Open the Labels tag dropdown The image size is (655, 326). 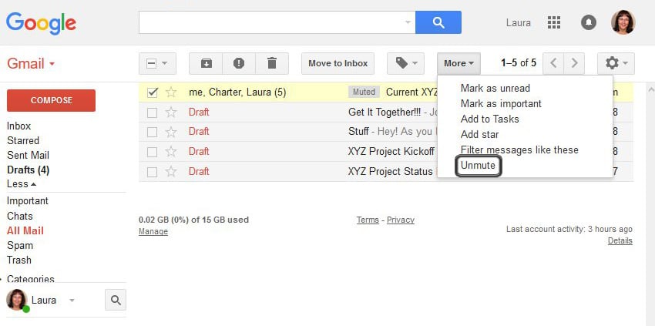pyautogui.click(x=405, y=63)
